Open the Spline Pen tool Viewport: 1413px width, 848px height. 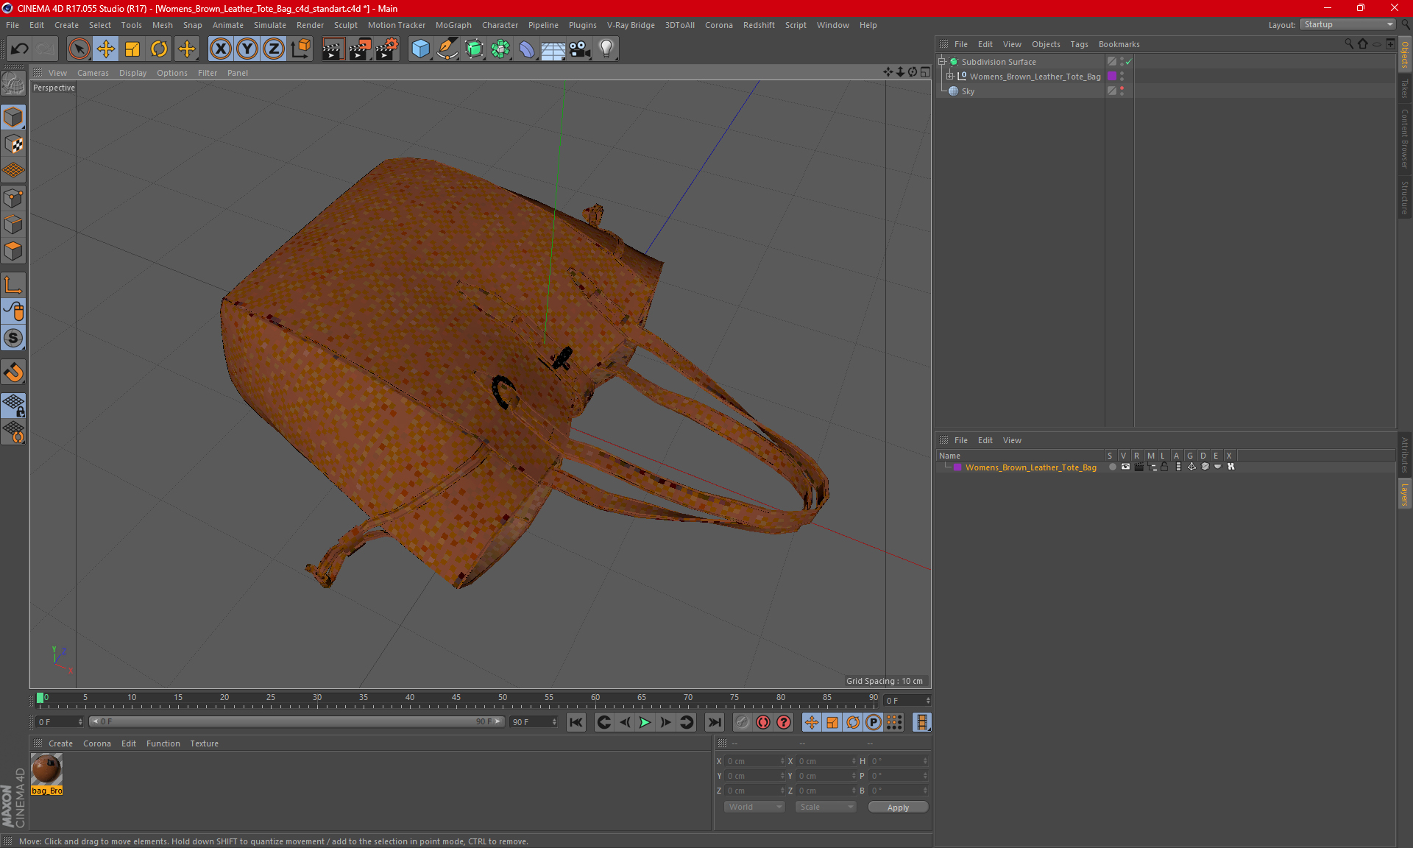point(447,49)
